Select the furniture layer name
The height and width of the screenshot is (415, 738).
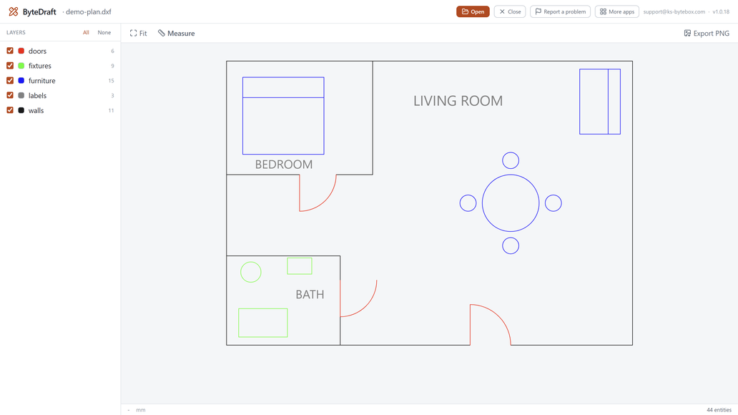[x=42, y=81]
